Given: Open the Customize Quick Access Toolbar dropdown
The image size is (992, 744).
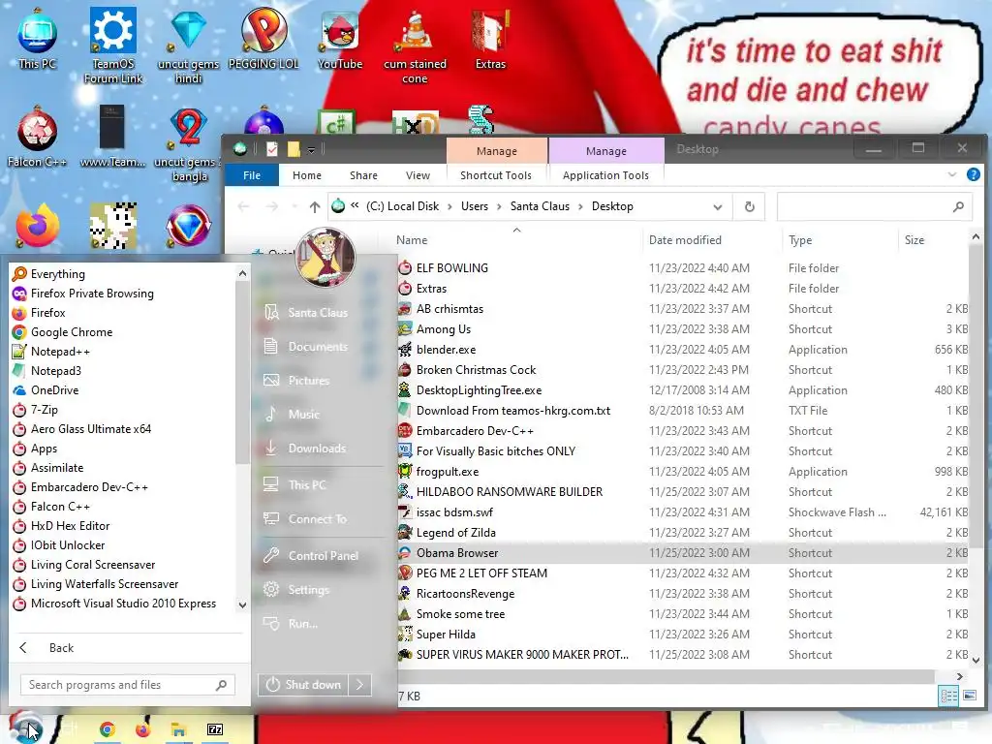Looking at the screenshot, I should pyautogui.click(x=311, y=150).
